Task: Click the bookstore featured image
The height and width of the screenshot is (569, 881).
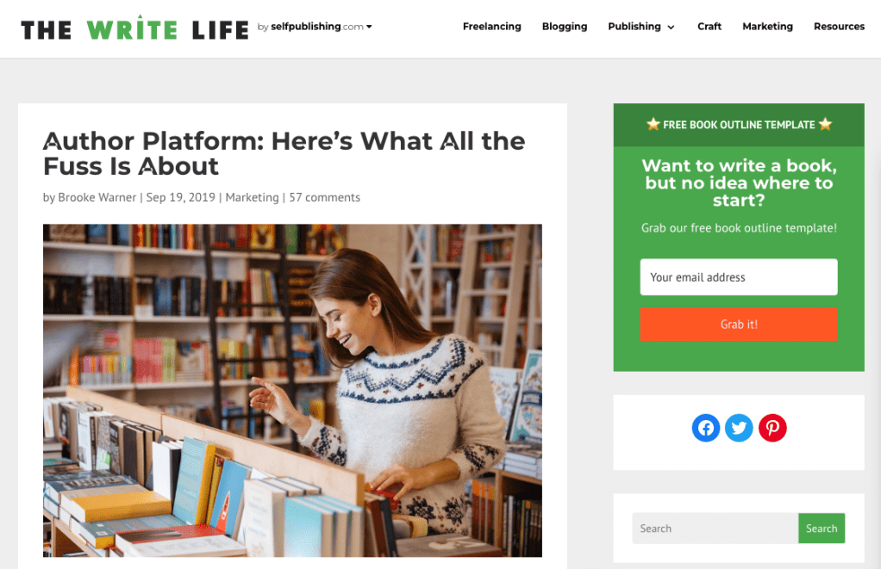Action: click(293, 391)
